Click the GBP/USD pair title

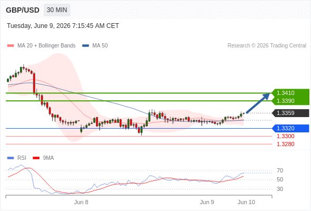click(x=23, y=10)
